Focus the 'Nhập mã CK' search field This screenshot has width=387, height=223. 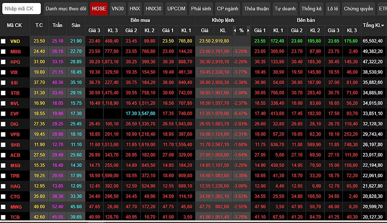tap(21, 9)
